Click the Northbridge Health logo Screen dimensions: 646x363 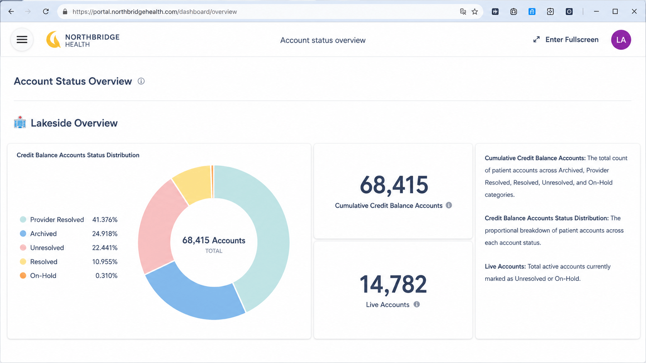(83, 40)
